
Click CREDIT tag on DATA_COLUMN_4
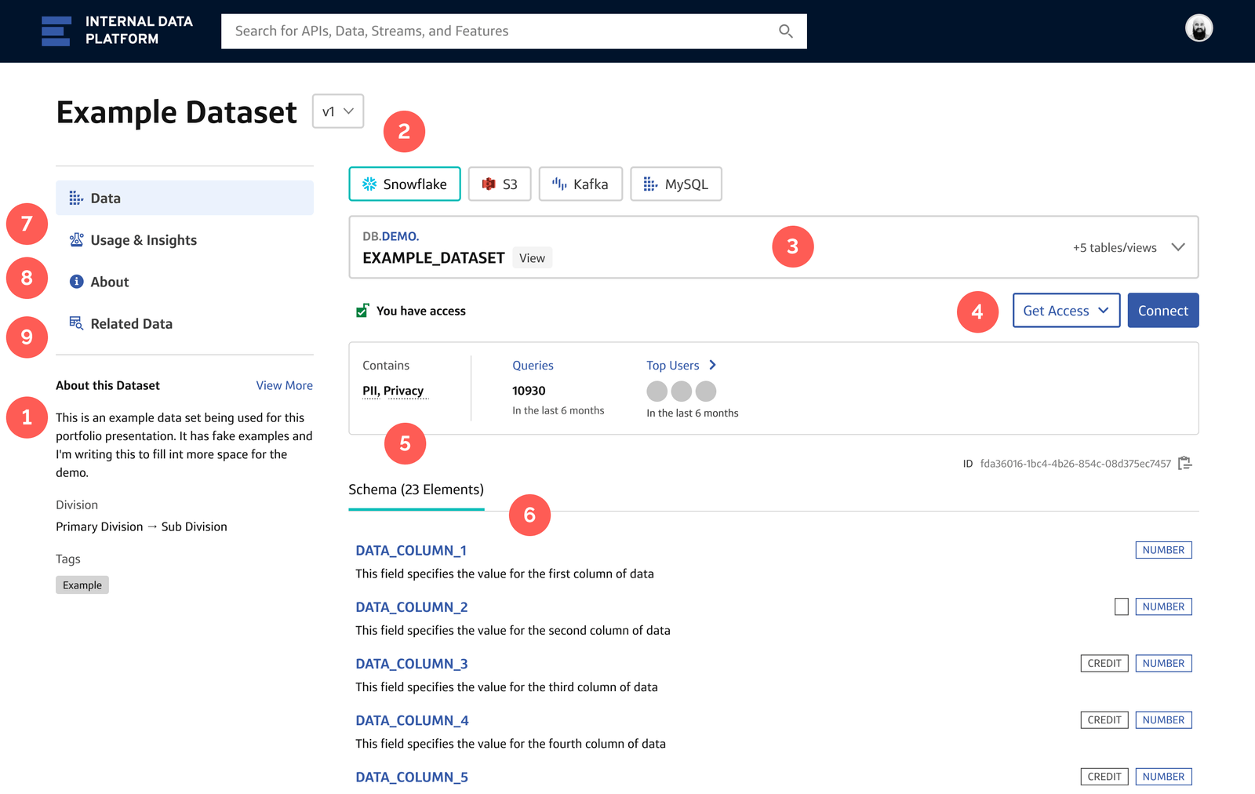click(1104, 719)
